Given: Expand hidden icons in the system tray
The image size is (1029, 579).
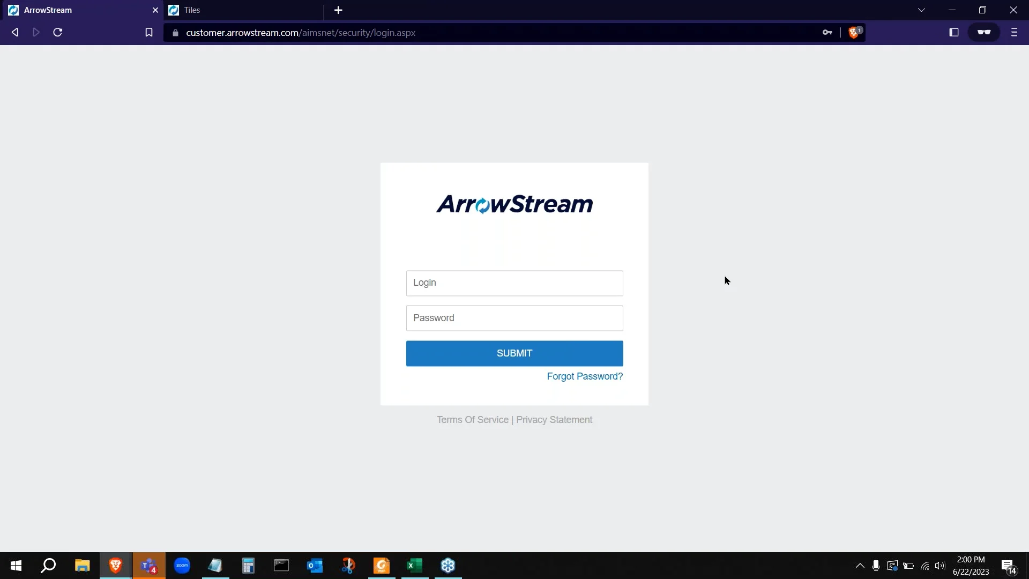Looking at the screenshot, I should (860, 566).
